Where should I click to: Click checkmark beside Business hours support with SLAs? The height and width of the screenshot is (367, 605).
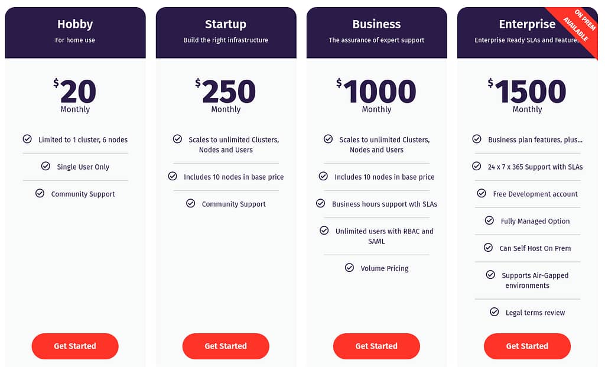(x=321, y=203)
